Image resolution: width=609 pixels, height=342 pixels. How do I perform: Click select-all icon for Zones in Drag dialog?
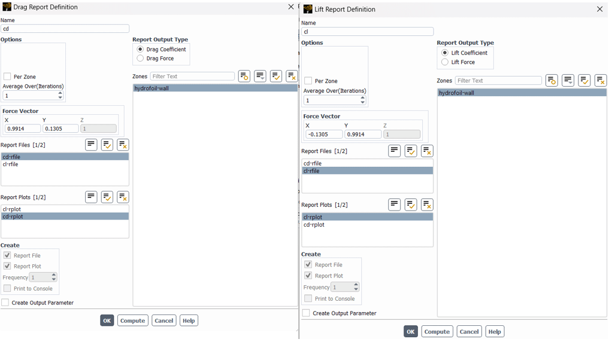(275, 76)
